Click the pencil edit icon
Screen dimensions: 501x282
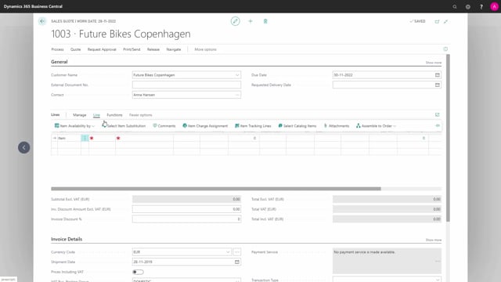[x=235, y=21]
